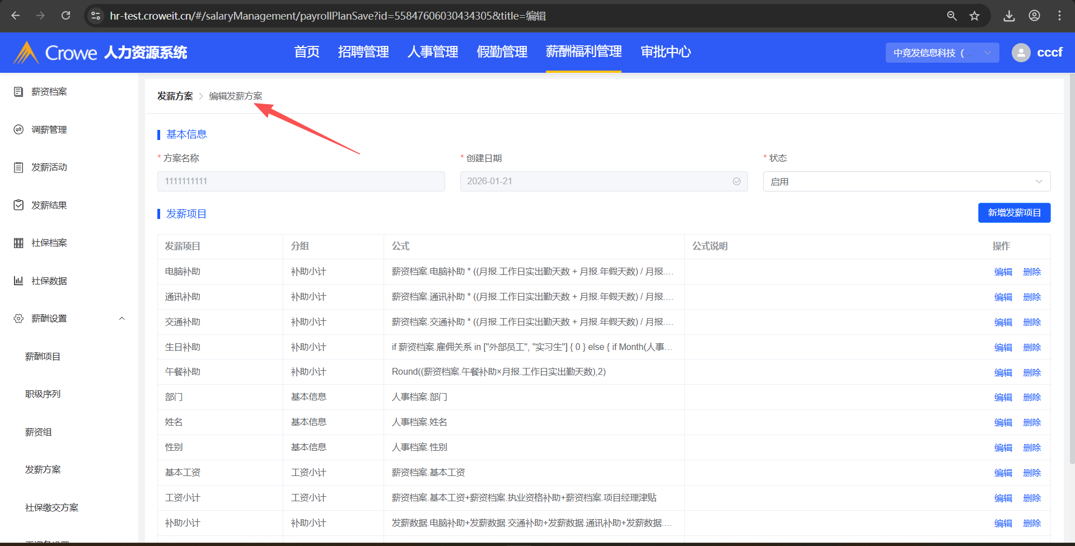1075x546 pixels.
Task: Click the Crowe logo in header
Action: click(x=55, y=53)
